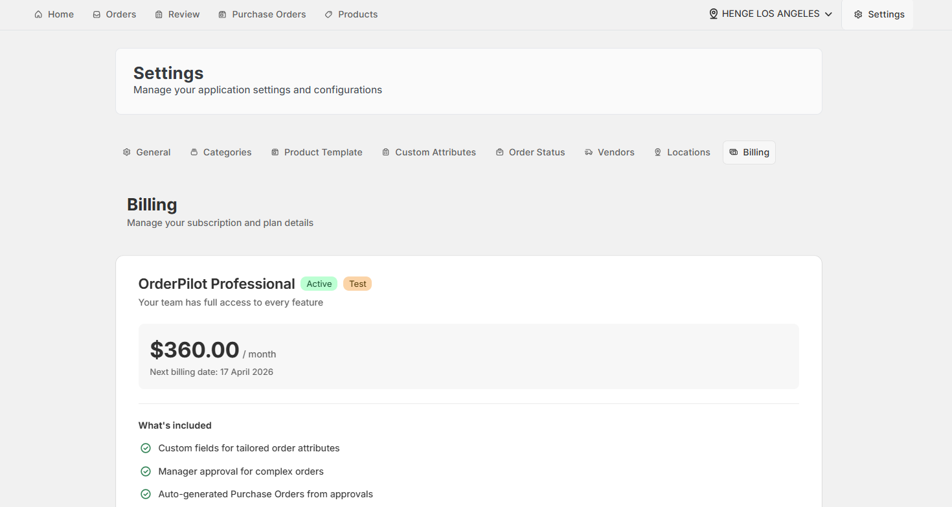Image resolution: width=952 pixels, height=507 pixels.
Task: Click the Orders inbox icon
Action: tap(96, 14)
